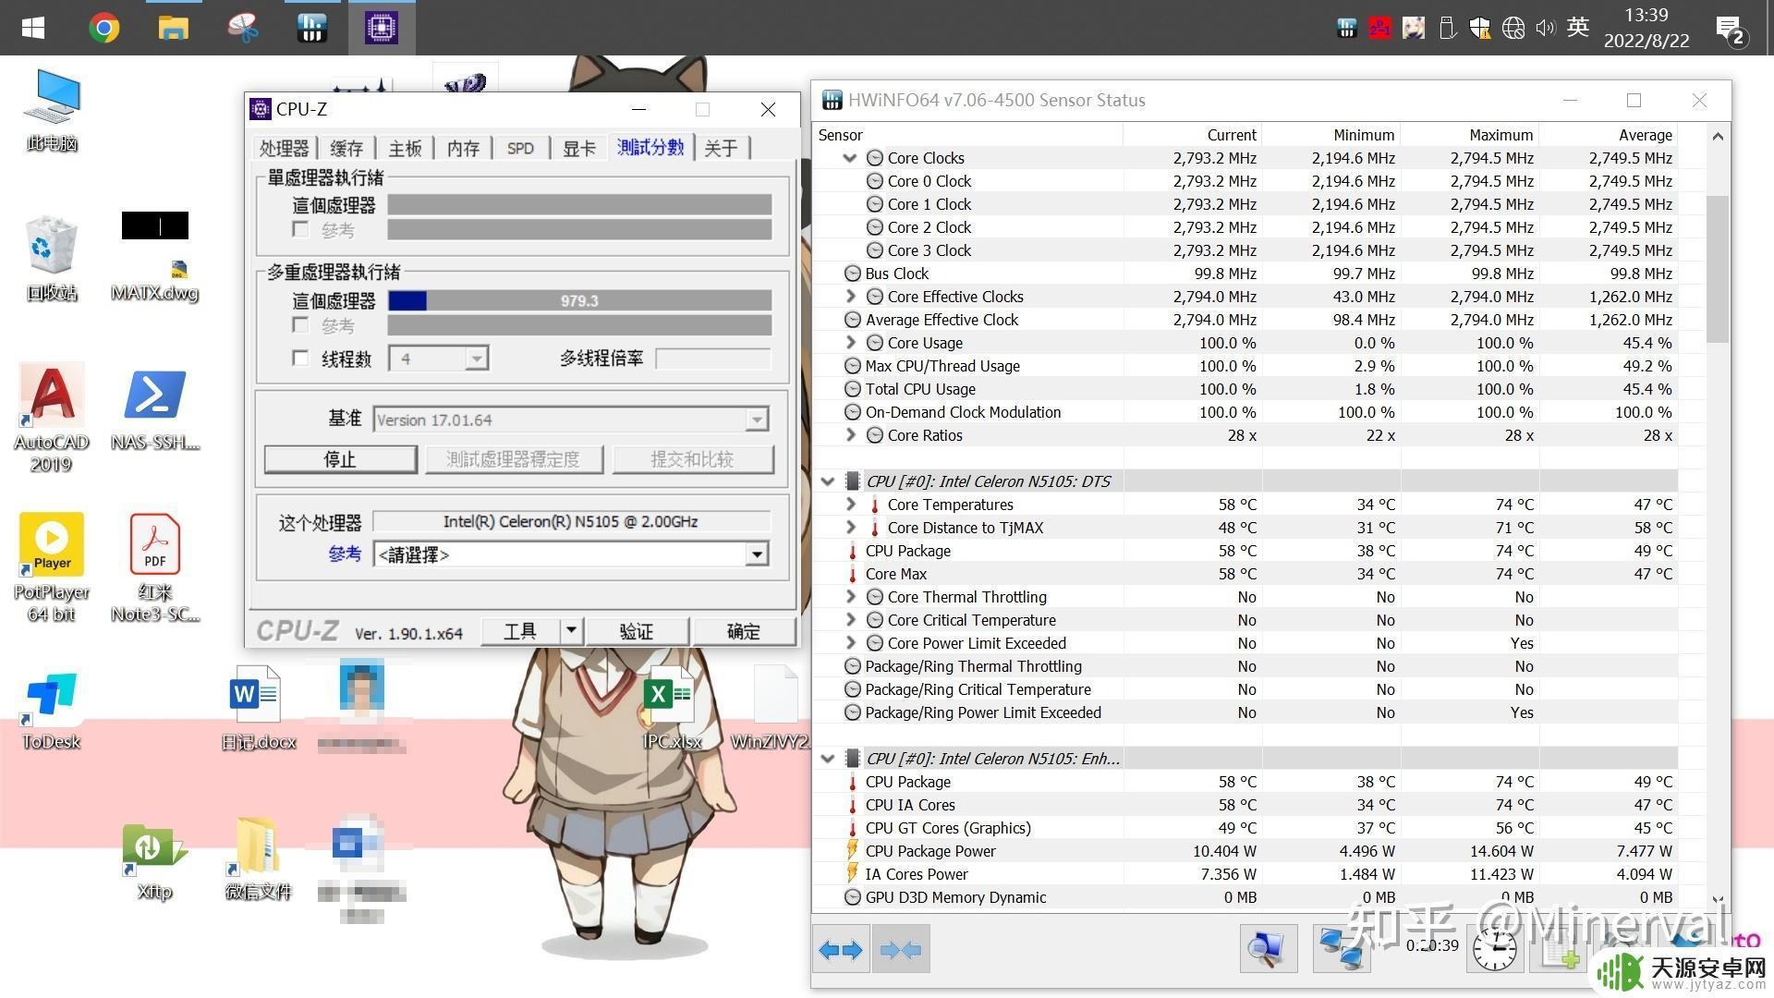This screenshot has height=998, width=1774.
Task: Click the 工具 tools button
Action: pos(520,630)
